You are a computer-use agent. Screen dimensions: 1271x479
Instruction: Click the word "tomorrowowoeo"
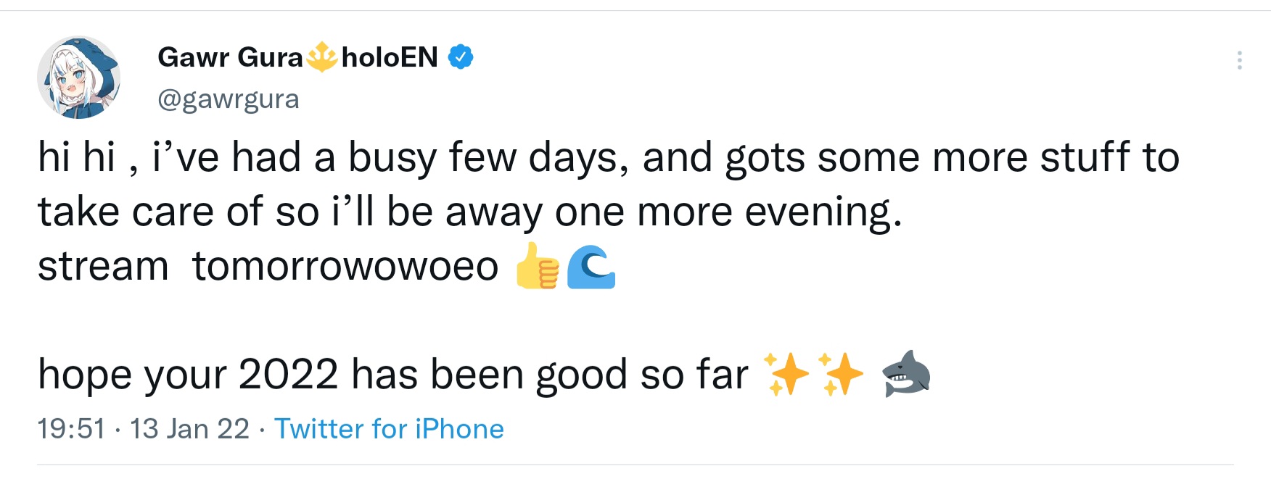coord(345,266)
